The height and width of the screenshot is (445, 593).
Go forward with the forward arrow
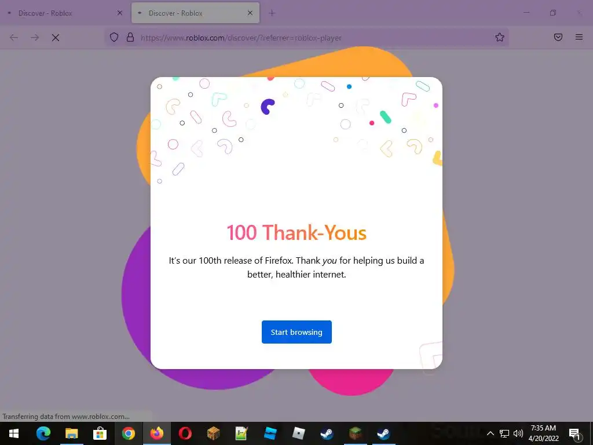point(35,38)
